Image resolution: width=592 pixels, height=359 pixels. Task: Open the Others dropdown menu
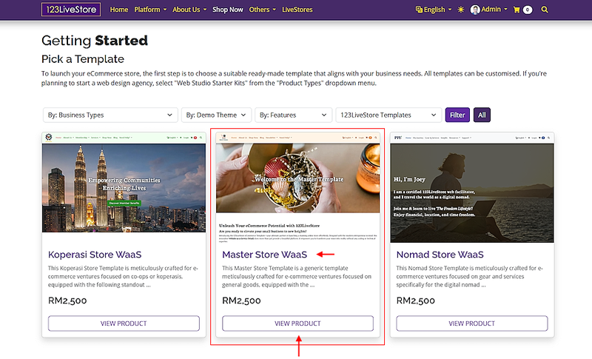(262, 10)
